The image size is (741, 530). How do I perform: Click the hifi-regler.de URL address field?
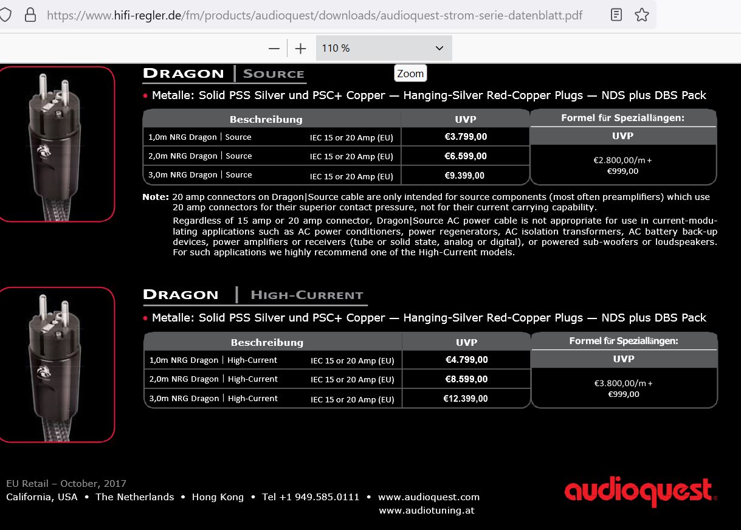[314, 15]
